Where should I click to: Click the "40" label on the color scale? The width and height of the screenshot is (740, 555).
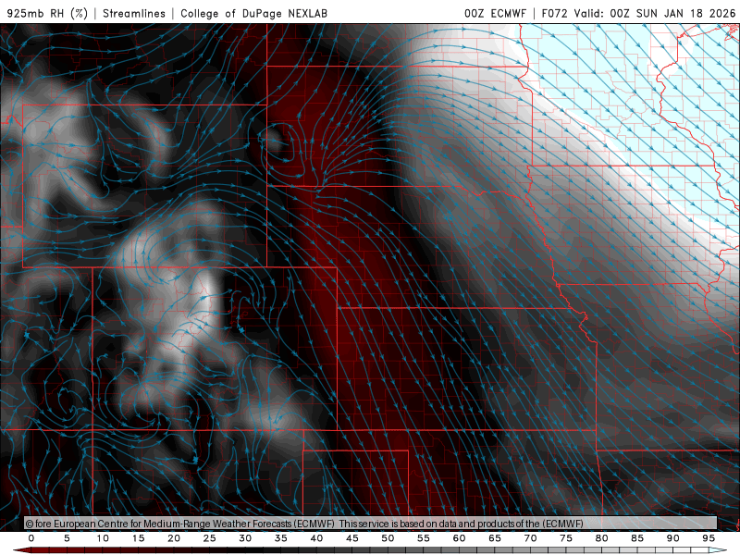pos(316,538)
